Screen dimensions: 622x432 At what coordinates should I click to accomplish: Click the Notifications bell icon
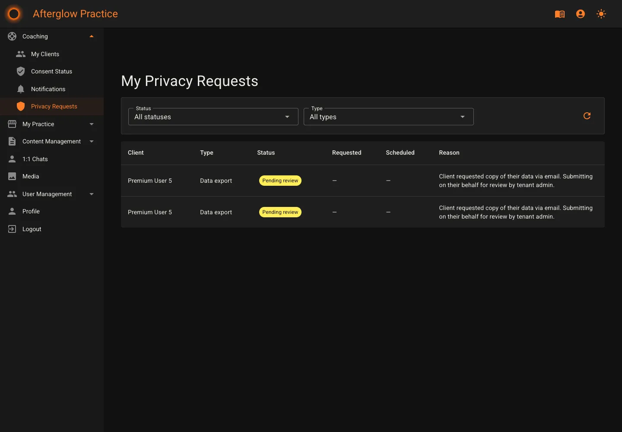[x=21, y=89]
